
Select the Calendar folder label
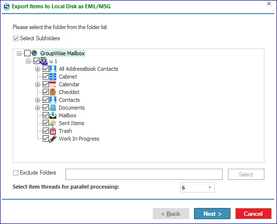69,84
